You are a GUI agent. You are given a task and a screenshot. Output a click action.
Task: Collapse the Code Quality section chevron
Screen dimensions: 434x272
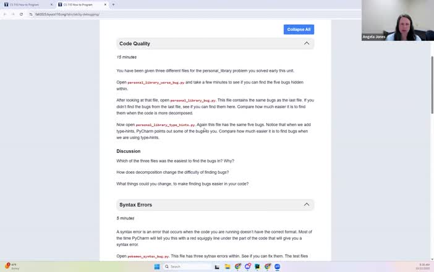coord(307,43)
